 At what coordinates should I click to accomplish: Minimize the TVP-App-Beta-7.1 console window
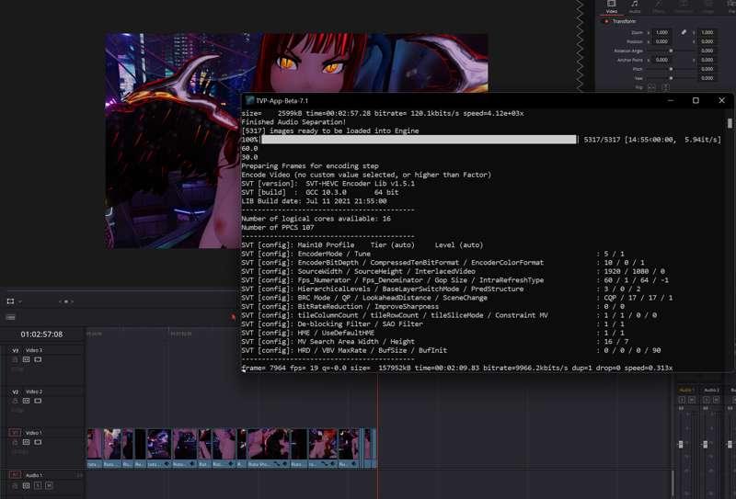coord(671,100)
